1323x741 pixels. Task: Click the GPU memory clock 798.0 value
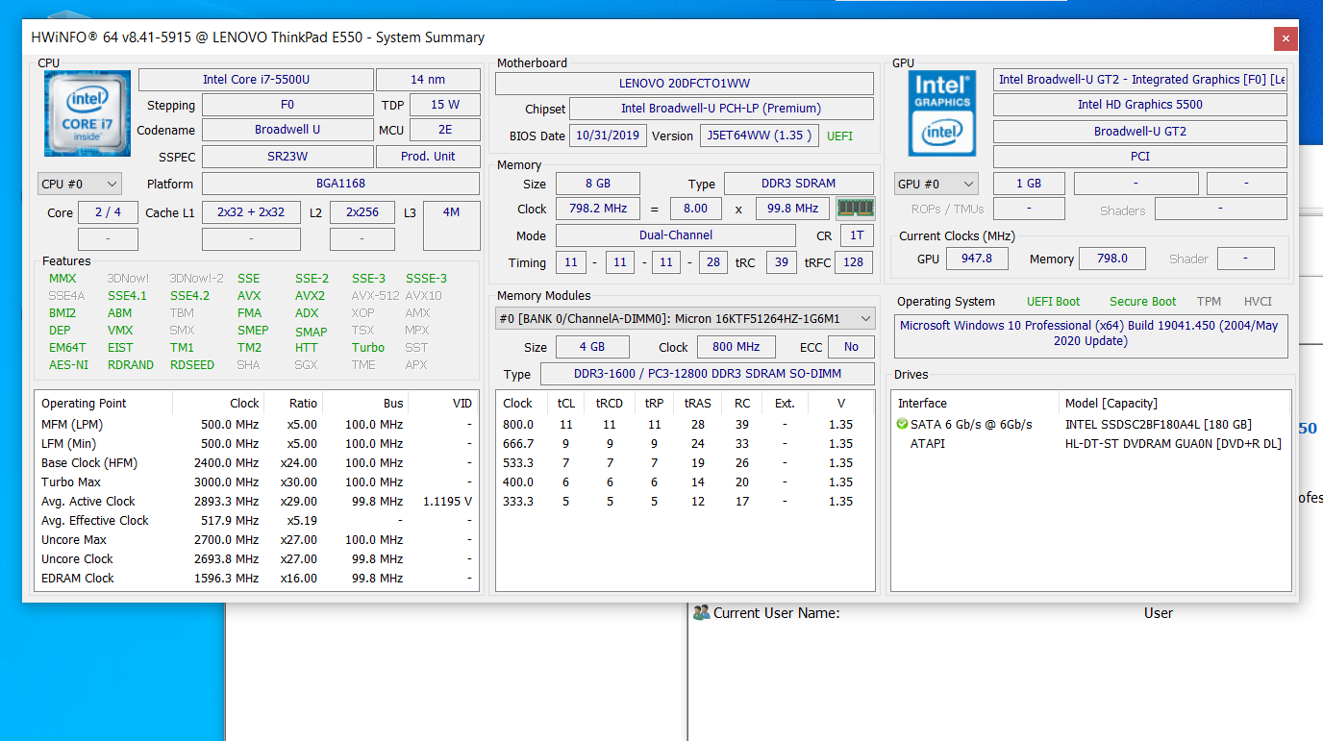(x=1112, y=259)
